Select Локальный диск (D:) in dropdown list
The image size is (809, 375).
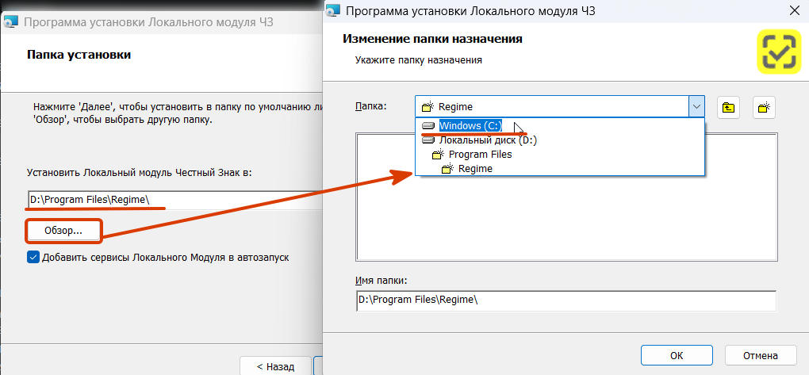(x=560, y=140)
